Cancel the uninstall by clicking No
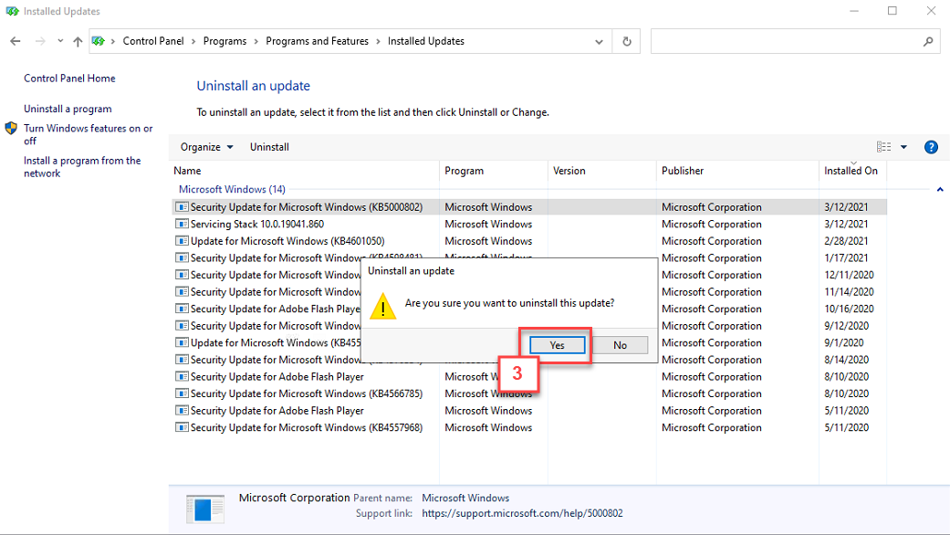The width and height of the screenshot is (950, 535). pyautogui.click(x=620, y=345)
